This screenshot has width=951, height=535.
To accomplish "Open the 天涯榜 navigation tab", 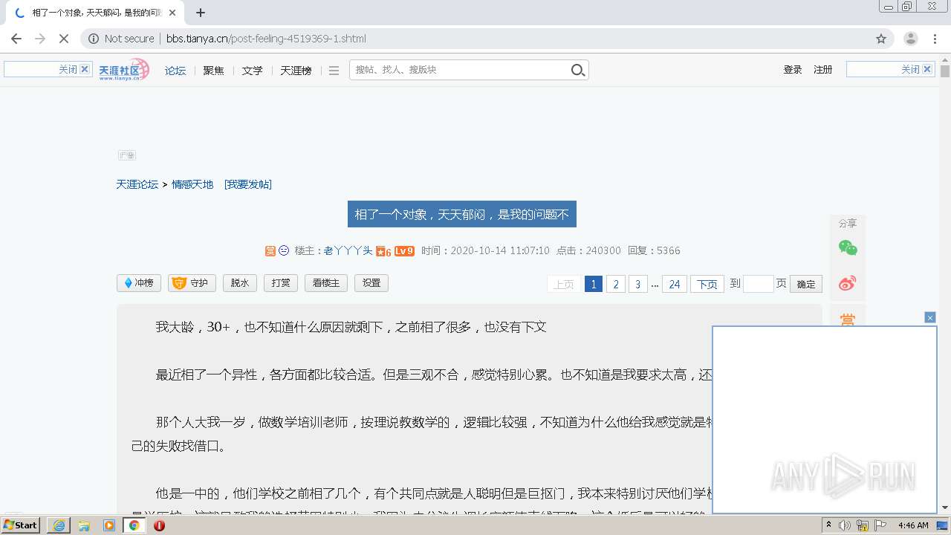I will coord(296,71).
